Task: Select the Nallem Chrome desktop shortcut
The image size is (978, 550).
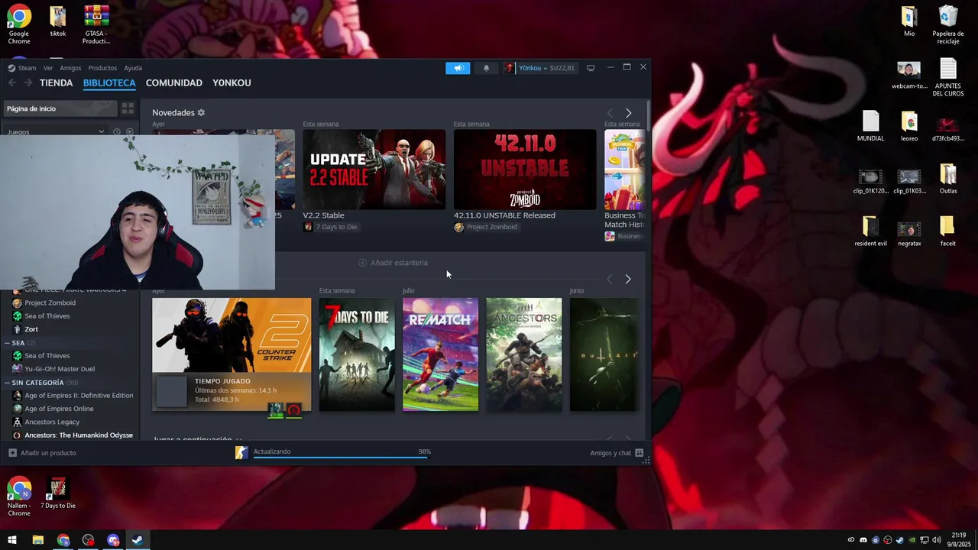Action: click(19, 497)
